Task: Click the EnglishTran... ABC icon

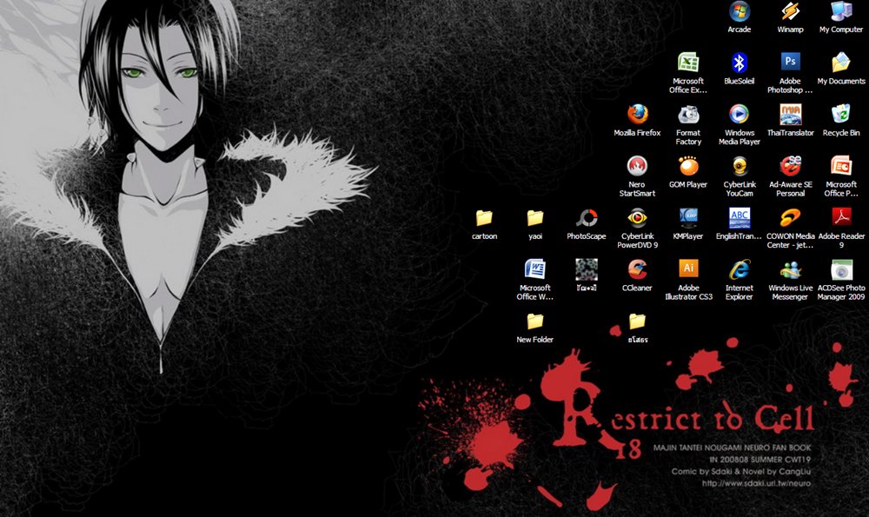Action: pos(740,217)
